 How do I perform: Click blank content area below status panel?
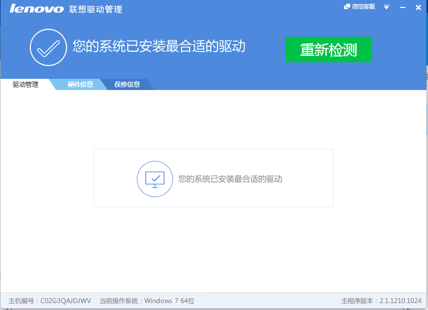pos(213,250)
